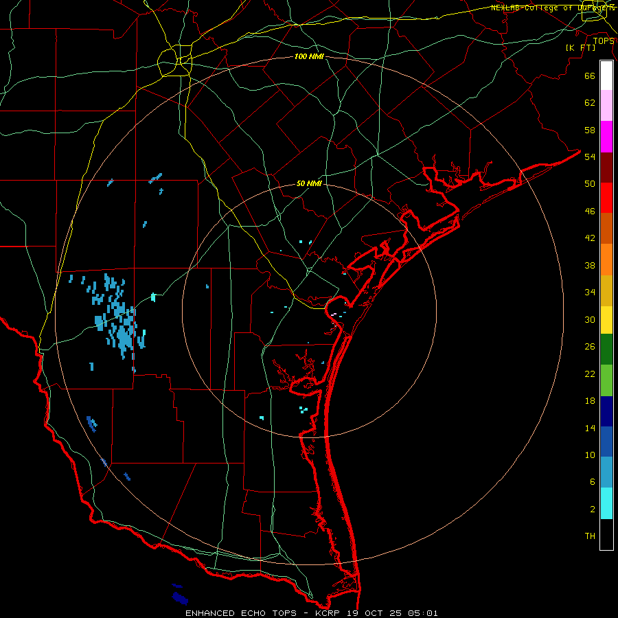The width and height of the screenshot is (618, 618).
Task: Click the 30 legend value label
Action: 590,319
